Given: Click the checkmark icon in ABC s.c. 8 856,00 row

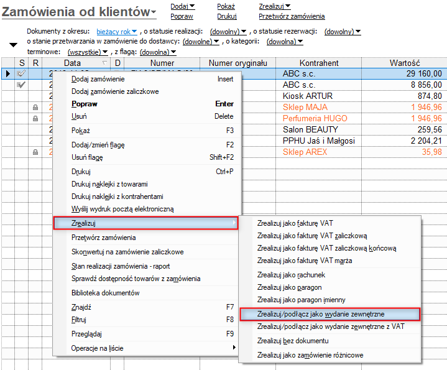Looking at the screenshot, I should click(x=21, y=85).
